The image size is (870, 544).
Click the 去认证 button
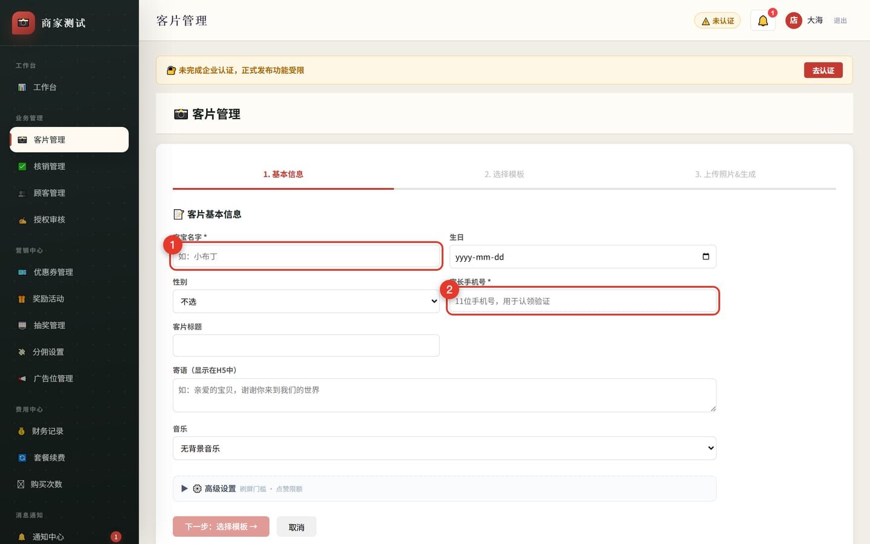(x=823, y=70)
